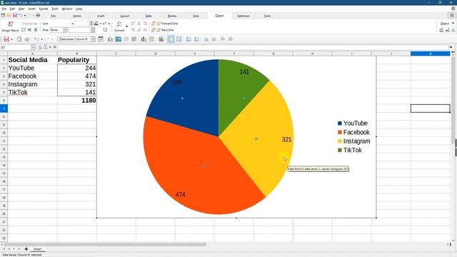Click the formula input line
Screen dimensions: 457x257
pyautogui.click(x=253, y=47)
